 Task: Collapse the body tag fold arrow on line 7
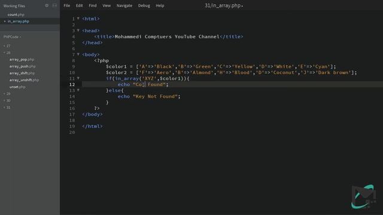[x=78, y=54]
